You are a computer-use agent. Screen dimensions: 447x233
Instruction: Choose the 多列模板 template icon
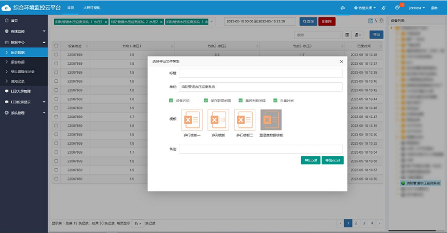pos(218,120)
